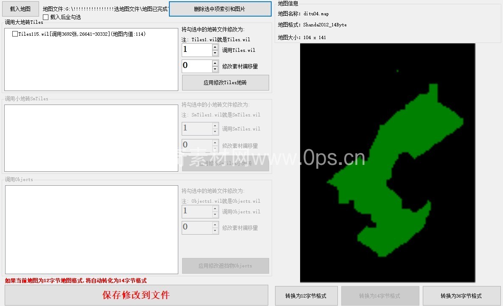Click the empty 调用小地砖SmTiles list box
503x306 pixels.
91,138
